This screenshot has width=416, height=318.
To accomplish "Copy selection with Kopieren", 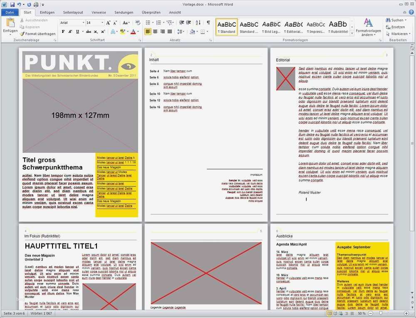I will point(30,27).
